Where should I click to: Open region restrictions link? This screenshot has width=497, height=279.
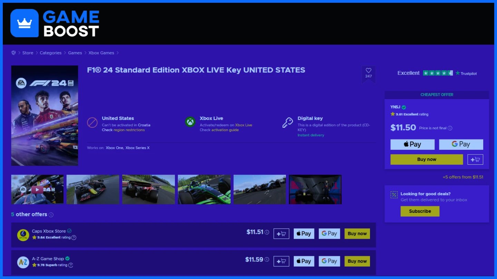pos(129,130)
